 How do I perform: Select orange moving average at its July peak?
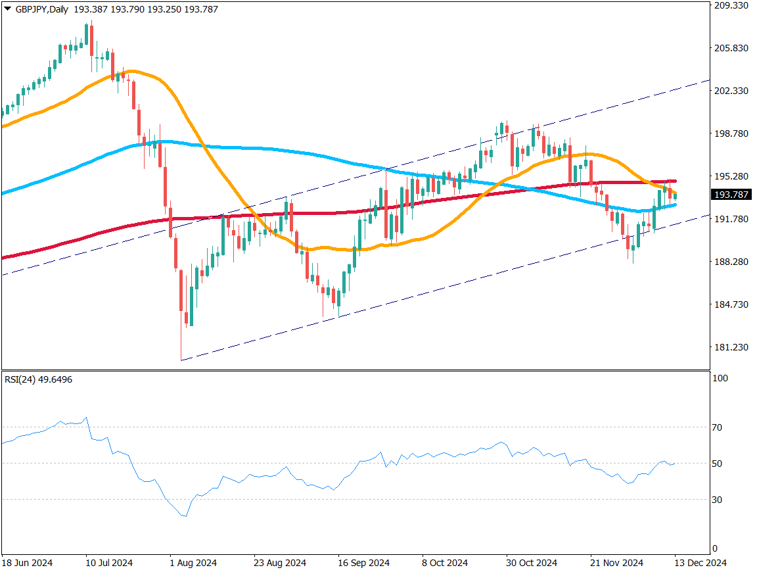pyautogui.click(x=131, y=70)
